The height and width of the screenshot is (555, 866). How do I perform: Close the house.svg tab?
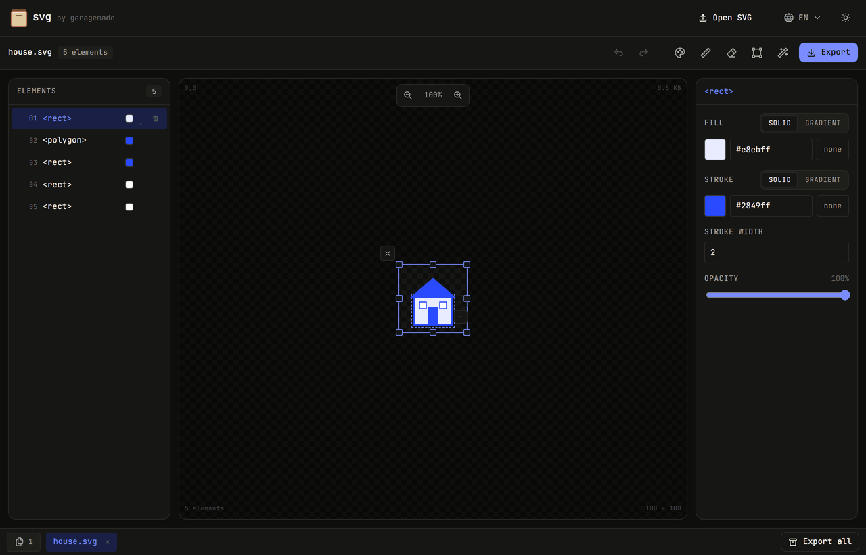click(108, 542)
